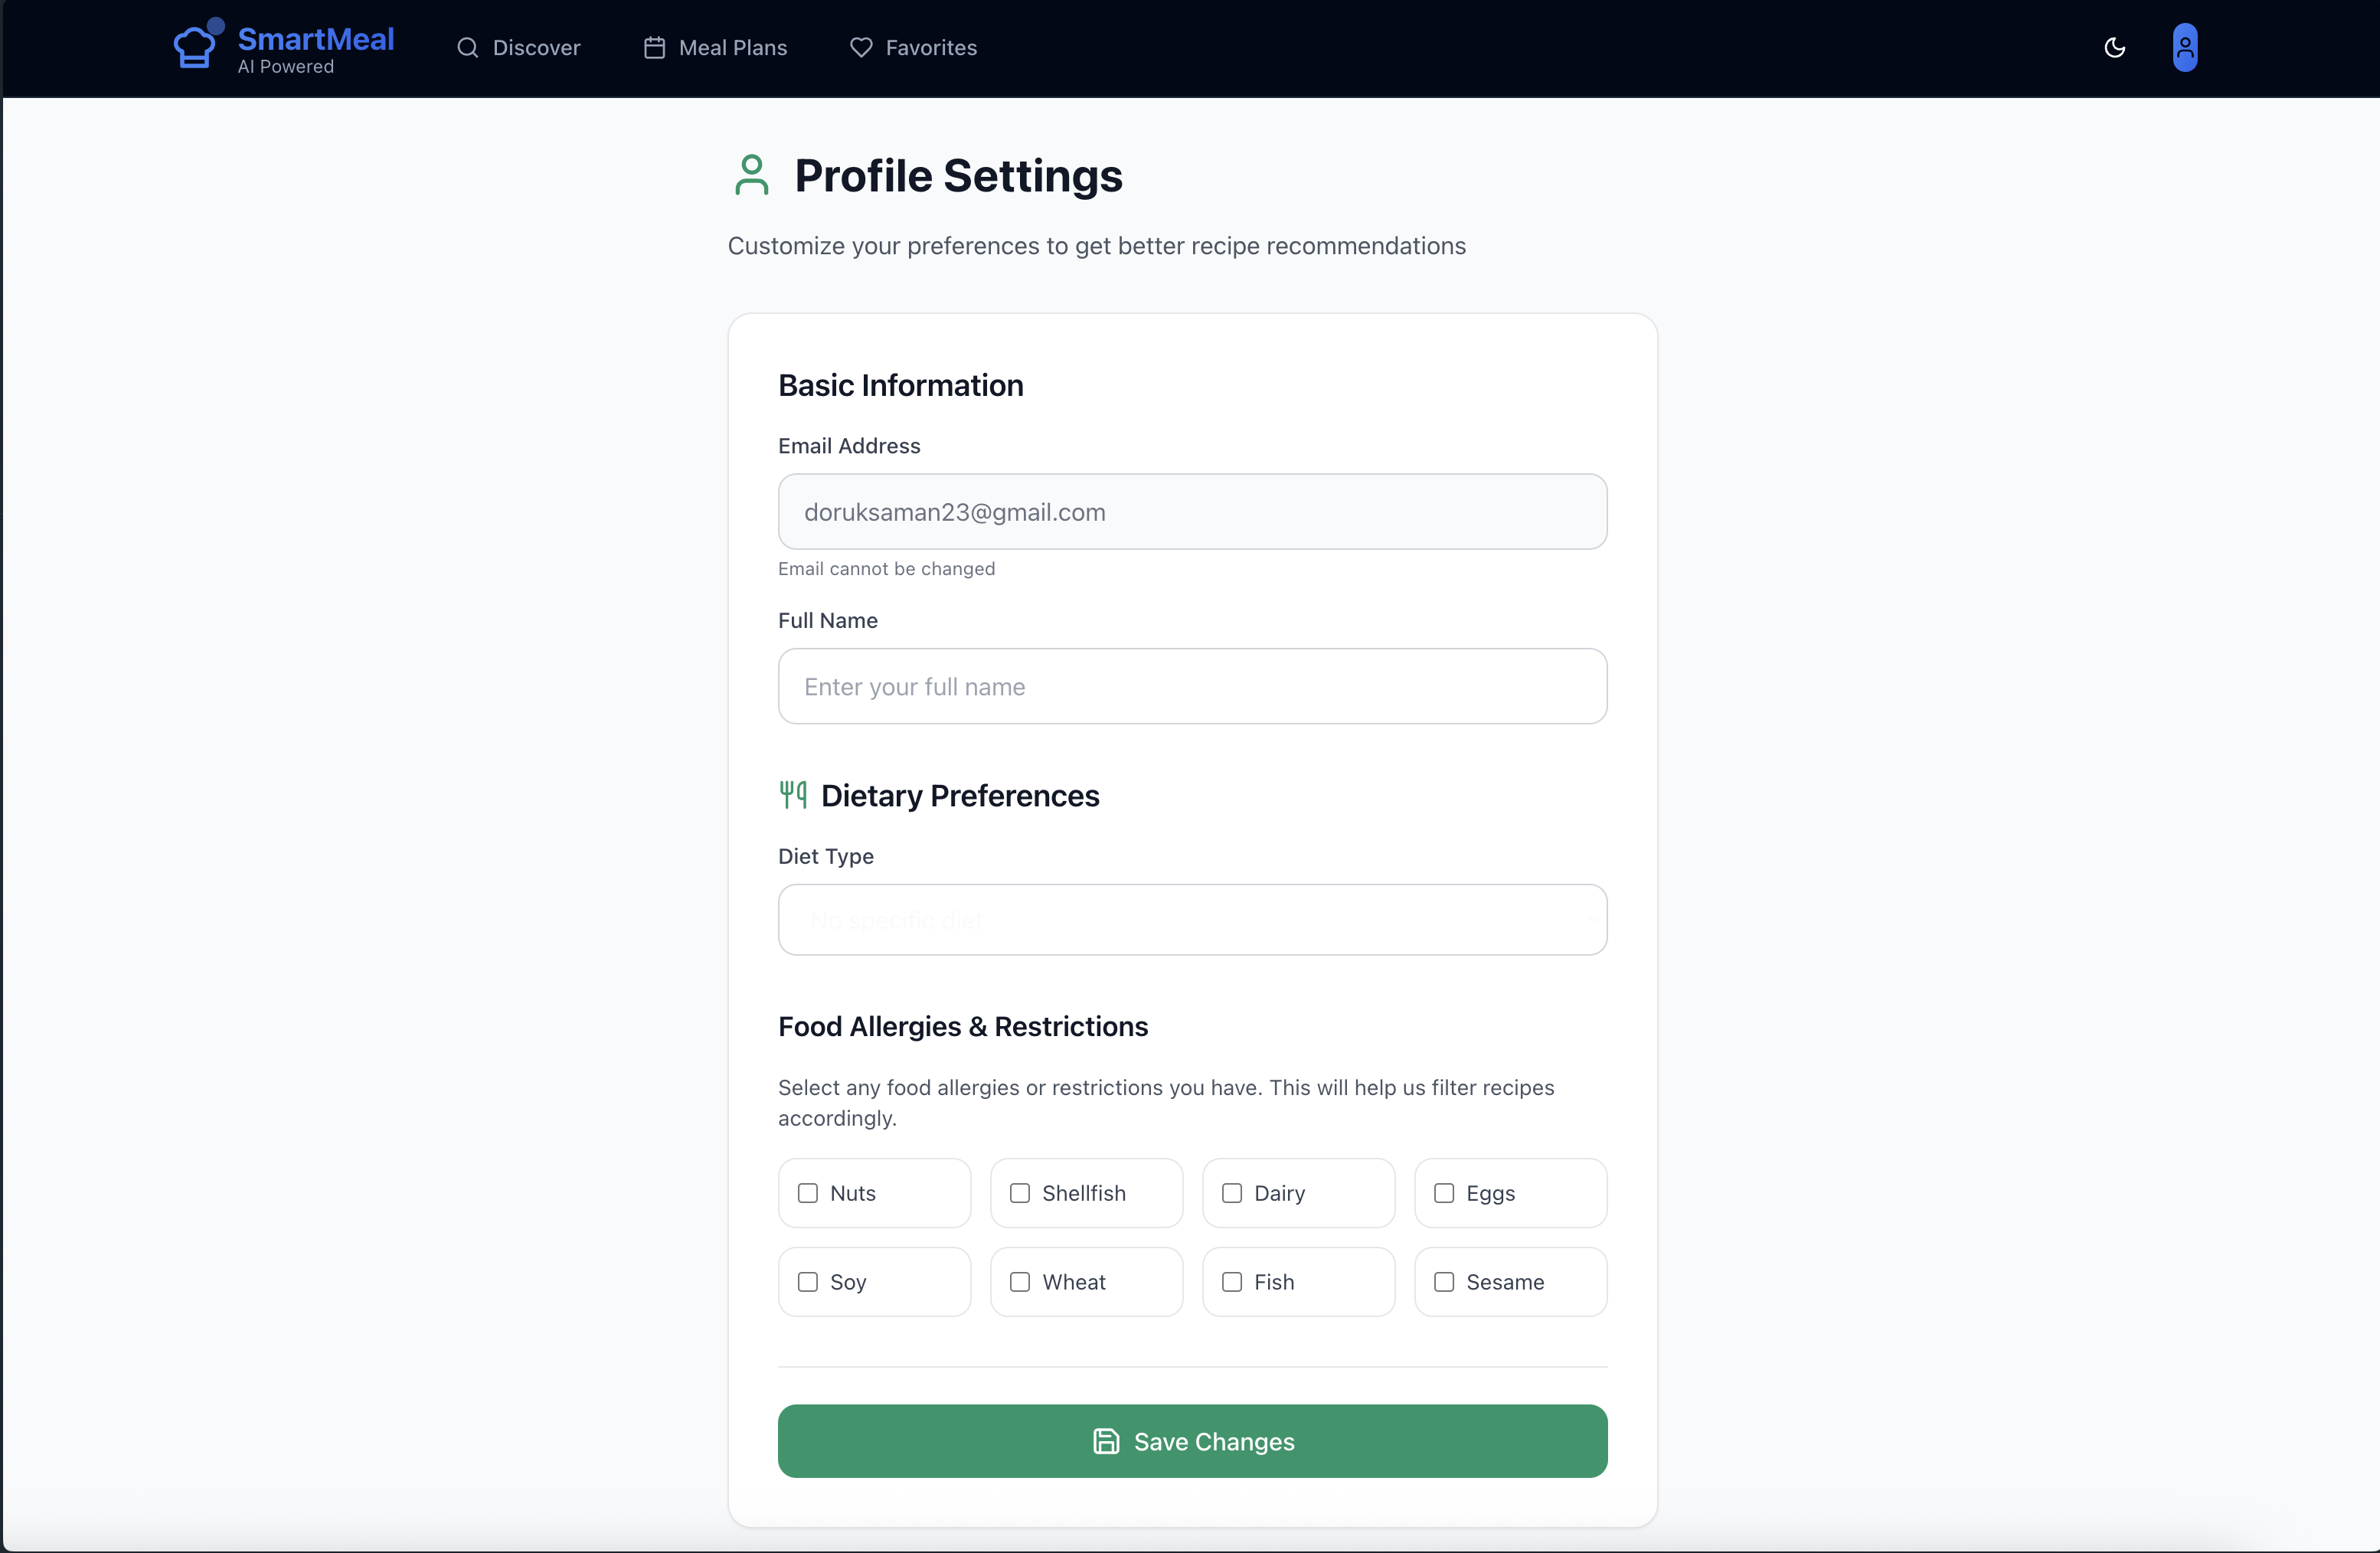Go to the Discover page
This screenshot has height=1553, width=2380.
tap(536, 48)
